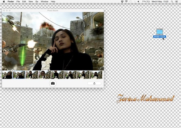The width and height of the screenshot is (181, 128).
Task: Click the main Photo Booth preview image
Action: click(53, 41)
